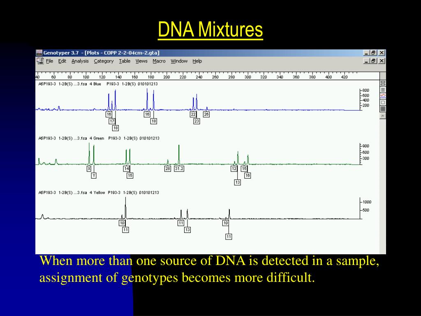Click allele label 13 in the green plot
The image size is (421, 316).
point(237,182)
